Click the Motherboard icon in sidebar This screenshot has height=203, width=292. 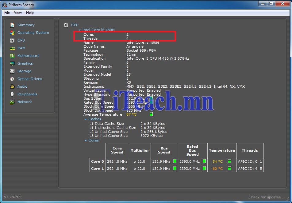click(12, 56)
